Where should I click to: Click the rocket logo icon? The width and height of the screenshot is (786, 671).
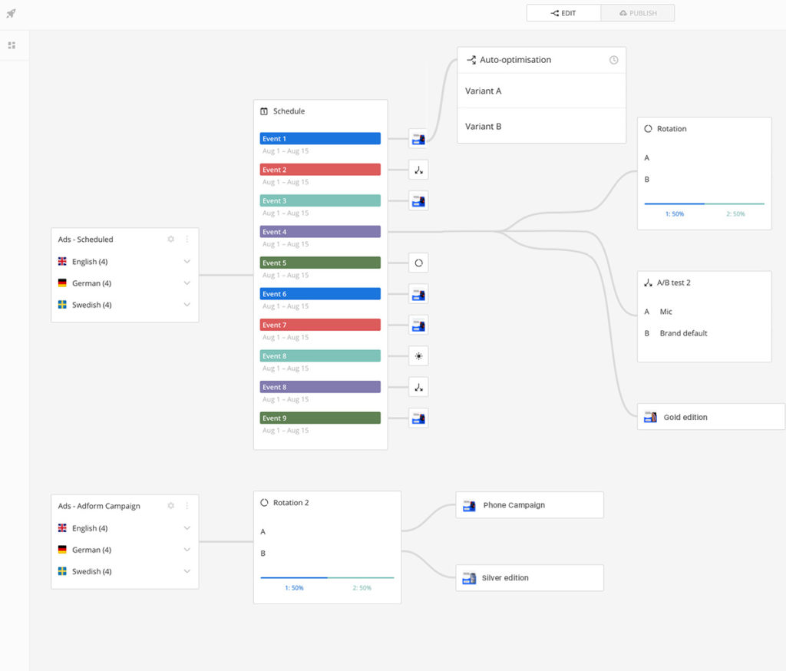(11, 13)
